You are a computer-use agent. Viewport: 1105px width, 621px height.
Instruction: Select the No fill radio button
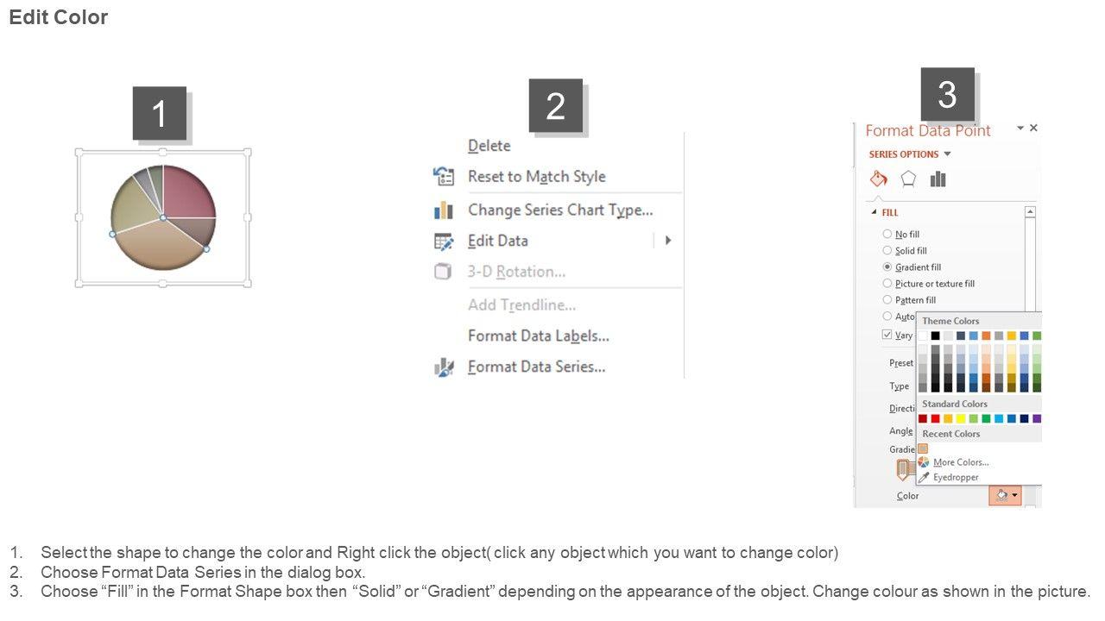click(x=887, y=234)
